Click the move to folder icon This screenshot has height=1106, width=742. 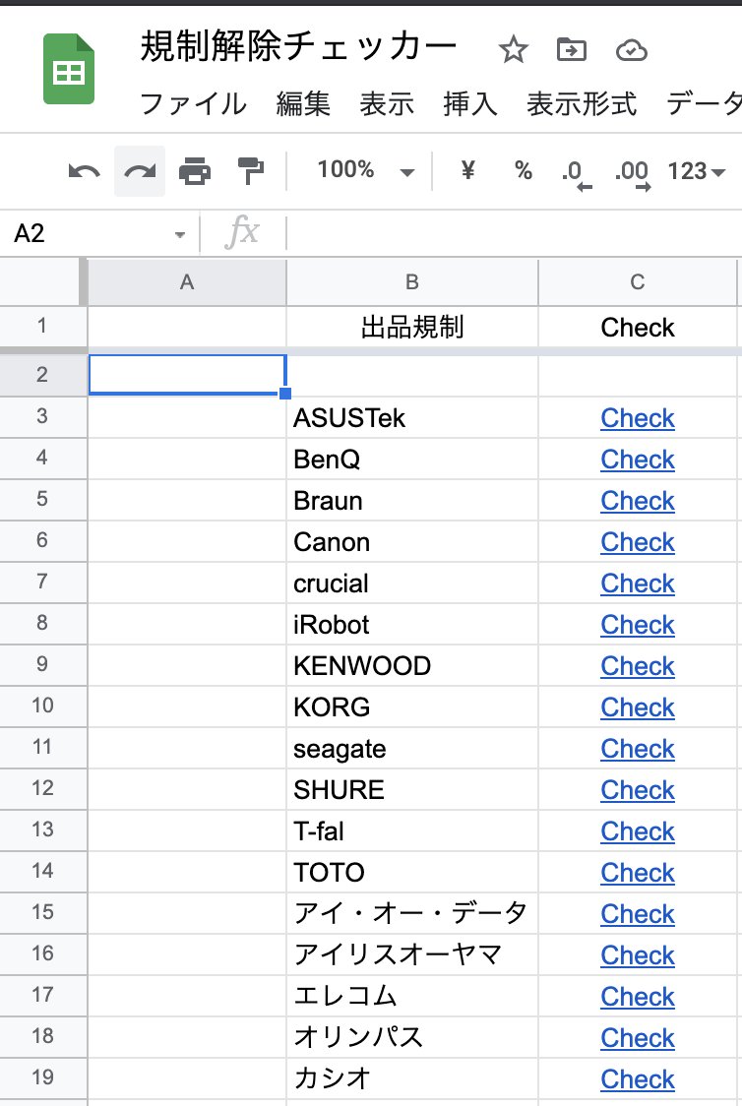(x=572, y=50)
